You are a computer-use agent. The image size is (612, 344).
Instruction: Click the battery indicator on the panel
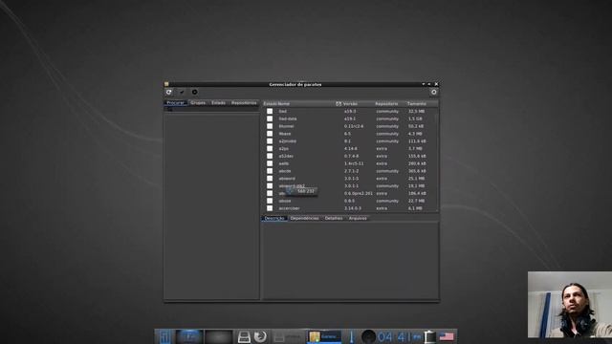(429, 336)
